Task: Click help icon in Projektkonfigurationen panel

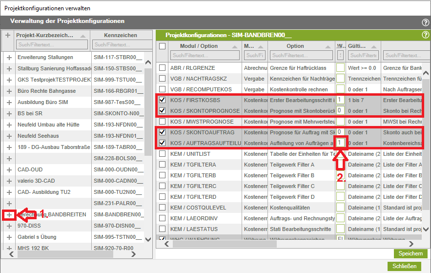Action: (425, 35)
